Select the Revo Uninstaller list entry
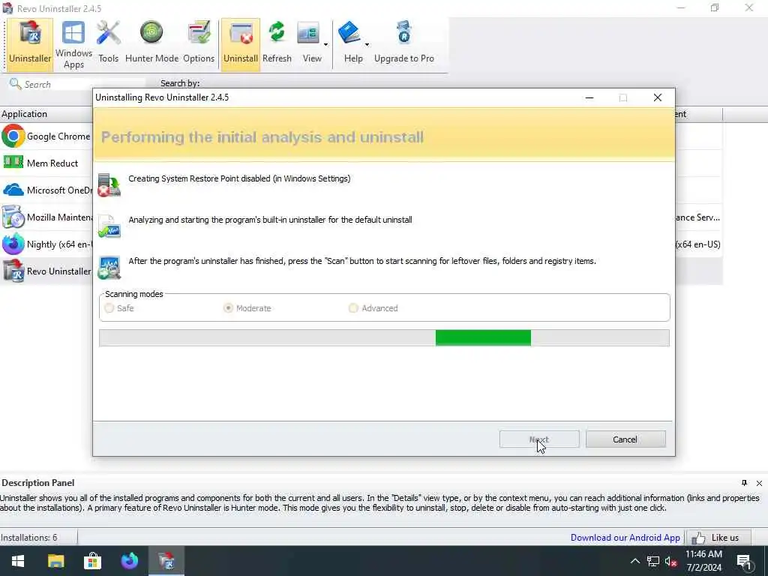768x576 pixels. 46,271
